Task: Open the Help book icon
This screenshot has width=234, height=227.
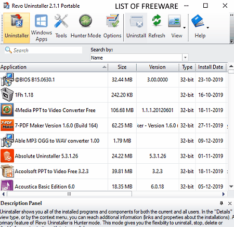Action: pyautogui.click(x=198, y=21)
